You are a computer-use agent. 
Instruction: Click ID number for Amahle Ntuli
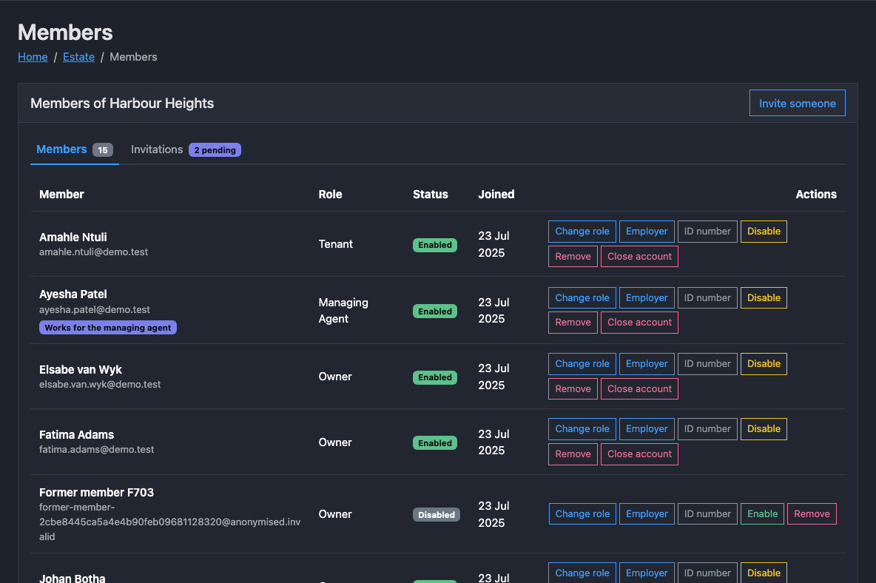(707, 232)
